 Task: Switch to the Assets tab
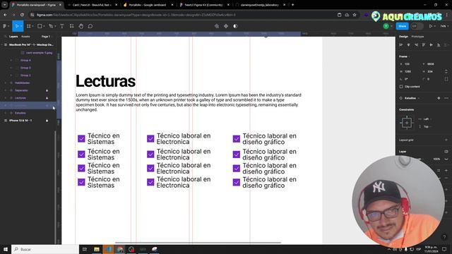(x=25, y=37)
